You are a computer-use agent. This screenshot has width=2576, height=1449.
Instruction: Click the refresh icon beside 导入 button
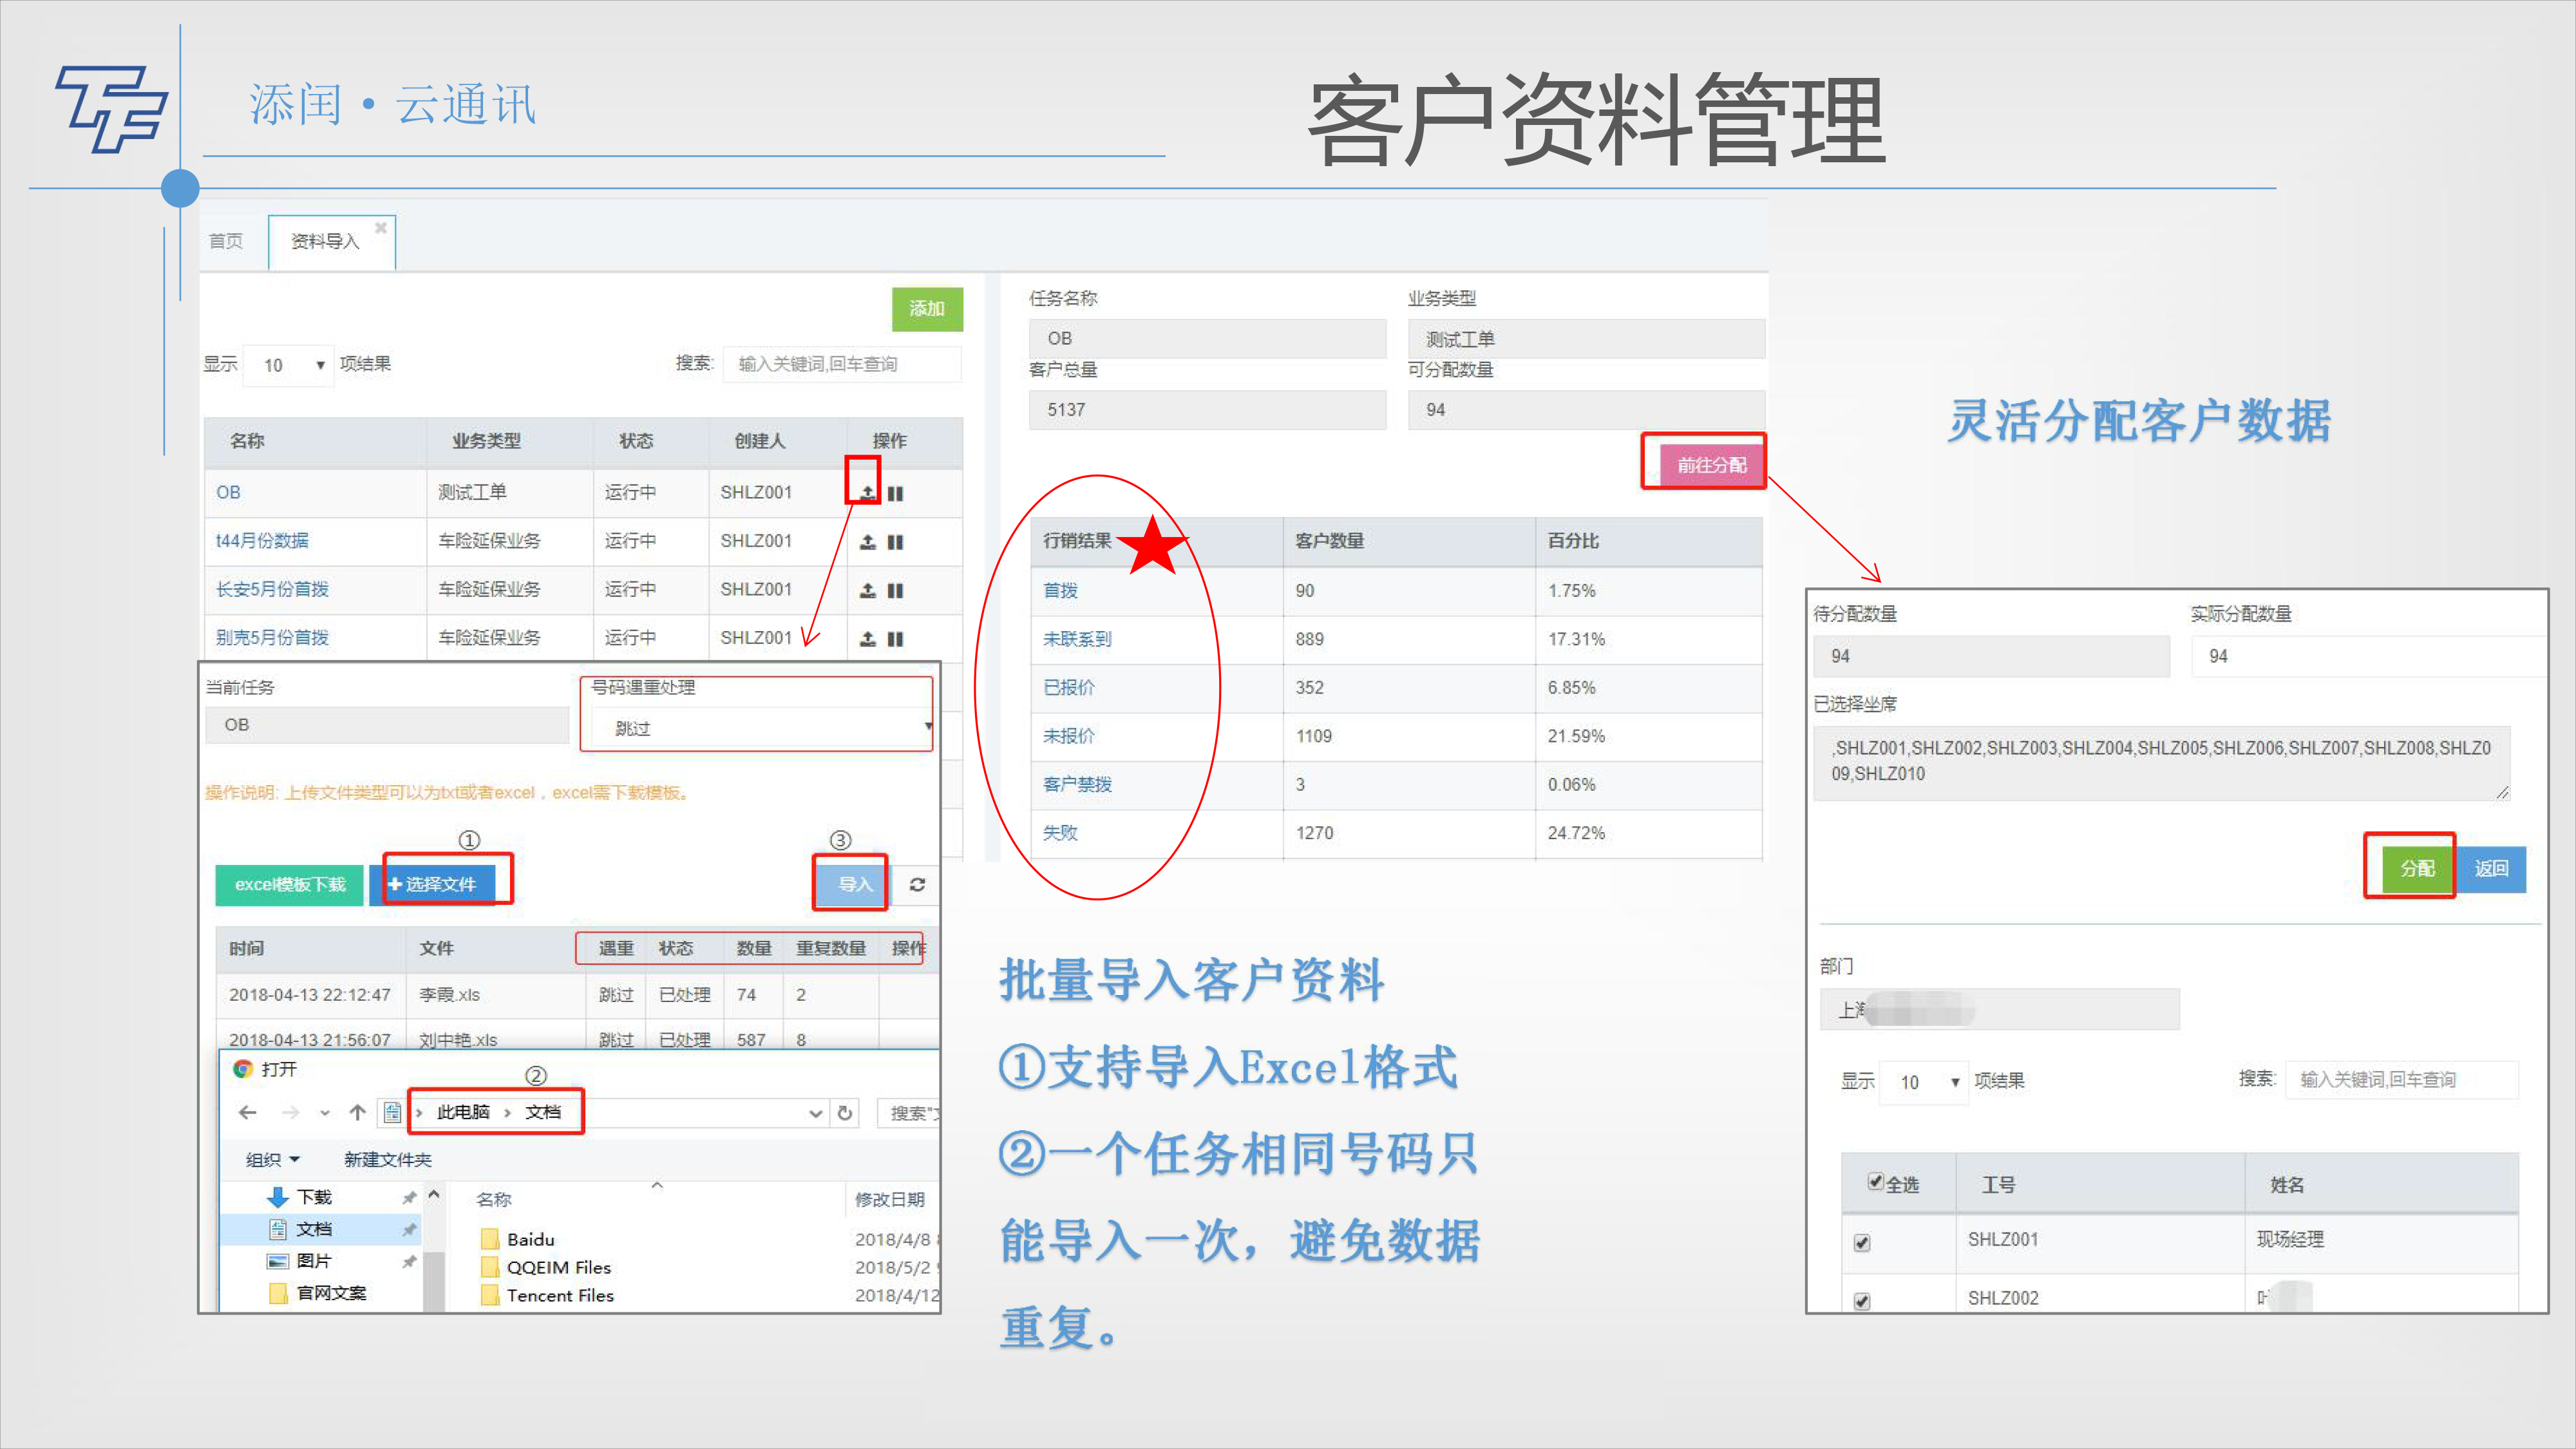click(917, 884)
